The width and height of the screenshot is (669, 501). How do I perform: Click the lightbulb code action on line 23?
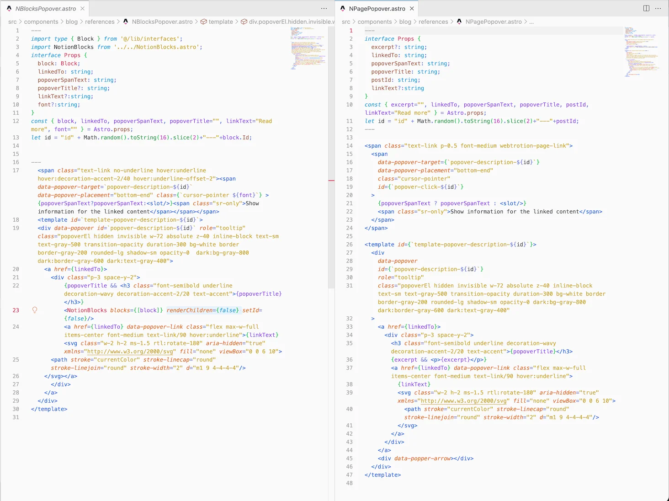coord(34,310)
